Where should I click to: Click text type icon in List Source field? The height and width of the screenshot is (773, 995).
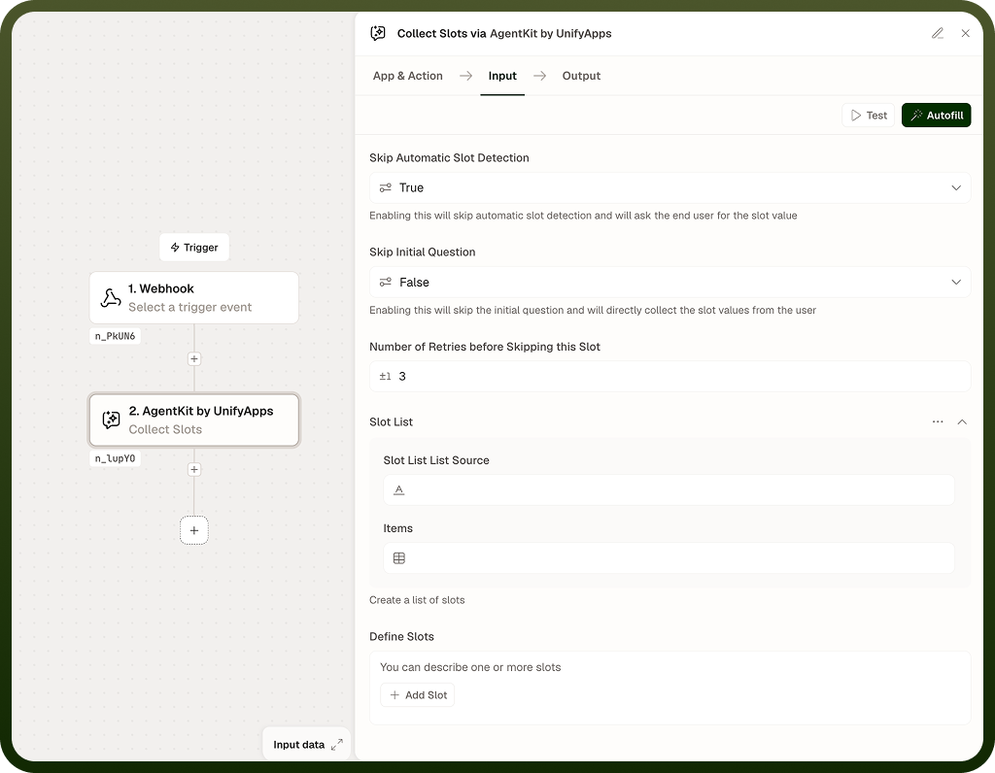(398, 489)
